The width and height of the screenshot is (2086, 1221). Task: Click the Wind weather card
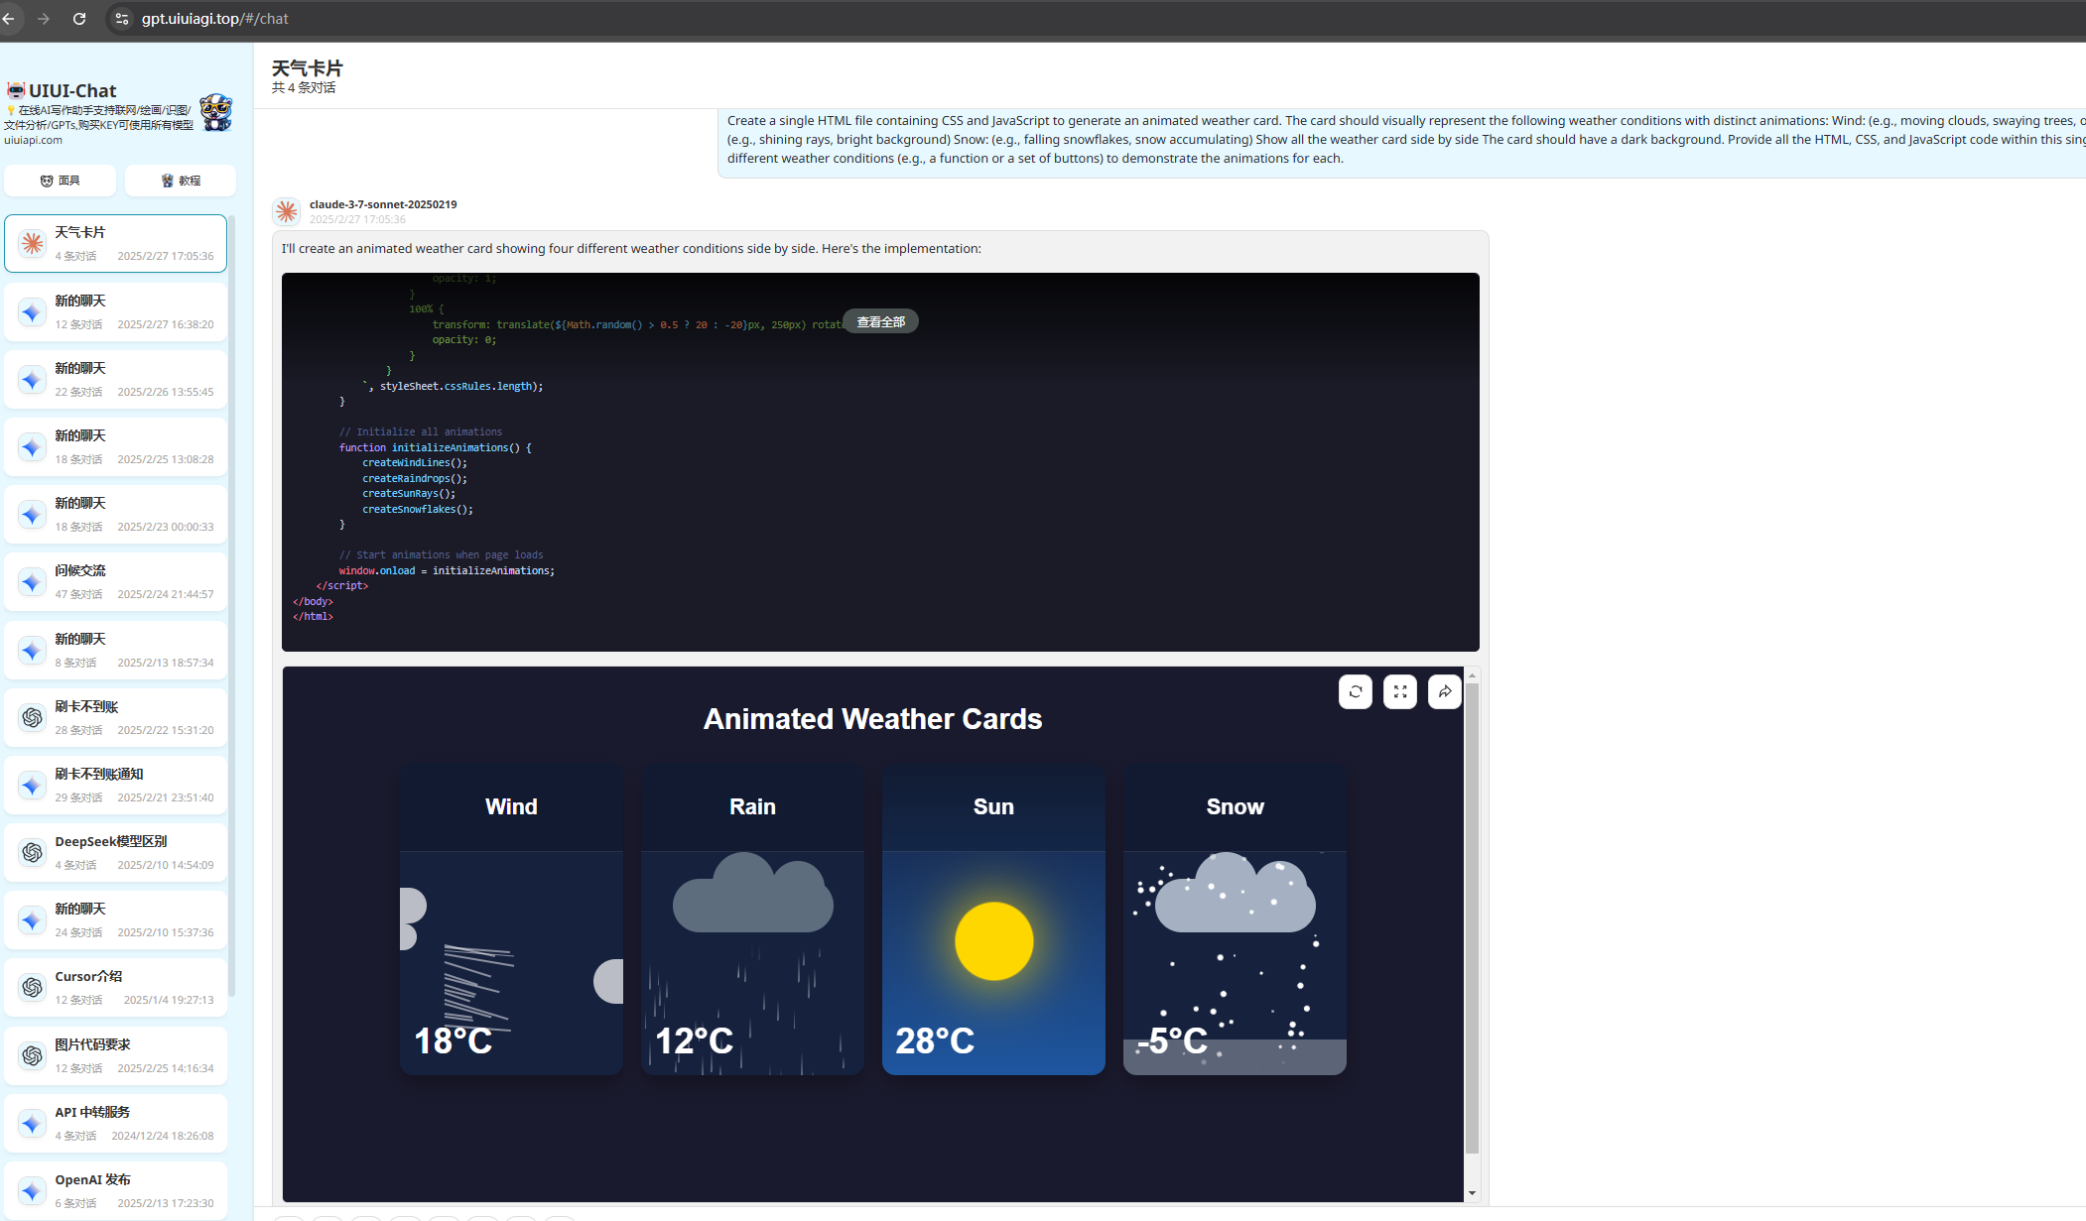click(511, 919)
